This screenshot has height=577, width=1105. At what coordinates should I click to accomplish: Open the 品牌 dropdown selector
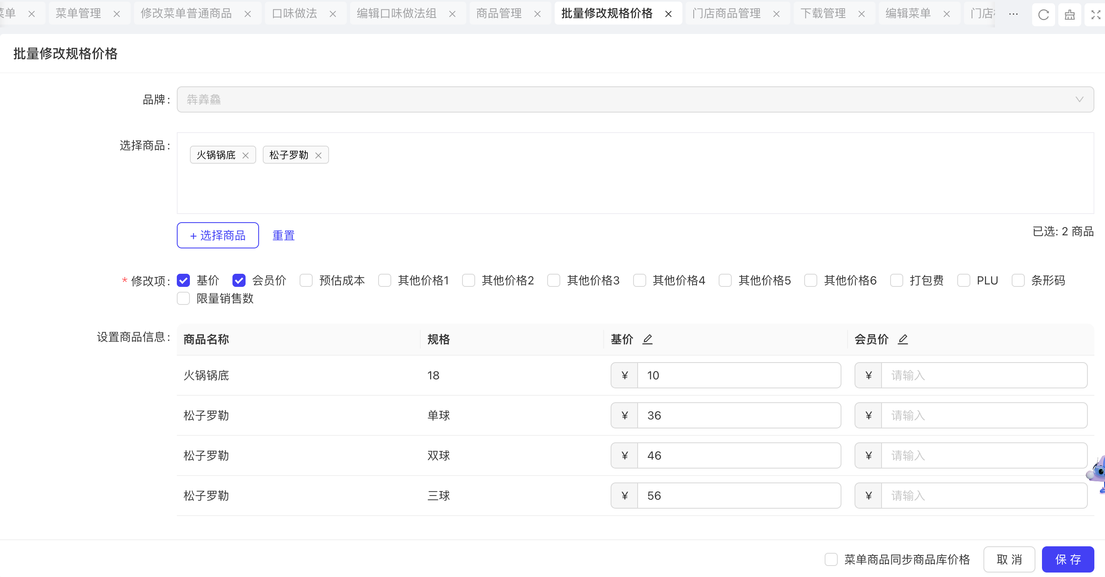click(635, 99)
